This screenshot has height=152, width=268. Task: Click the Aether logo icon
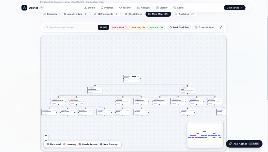click(x=24, y=8)
